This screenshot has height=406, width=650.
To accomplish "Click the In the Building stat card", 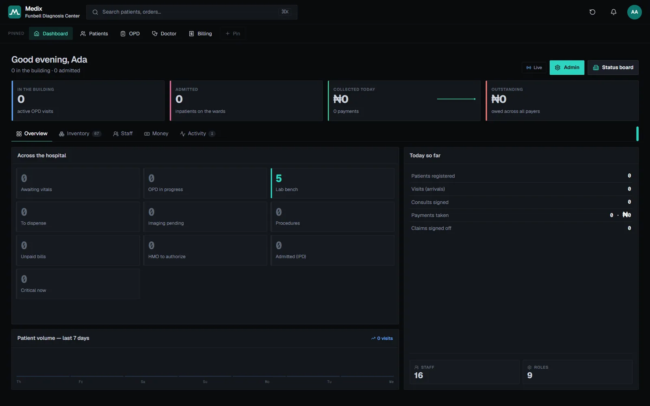I will (88, 101).
